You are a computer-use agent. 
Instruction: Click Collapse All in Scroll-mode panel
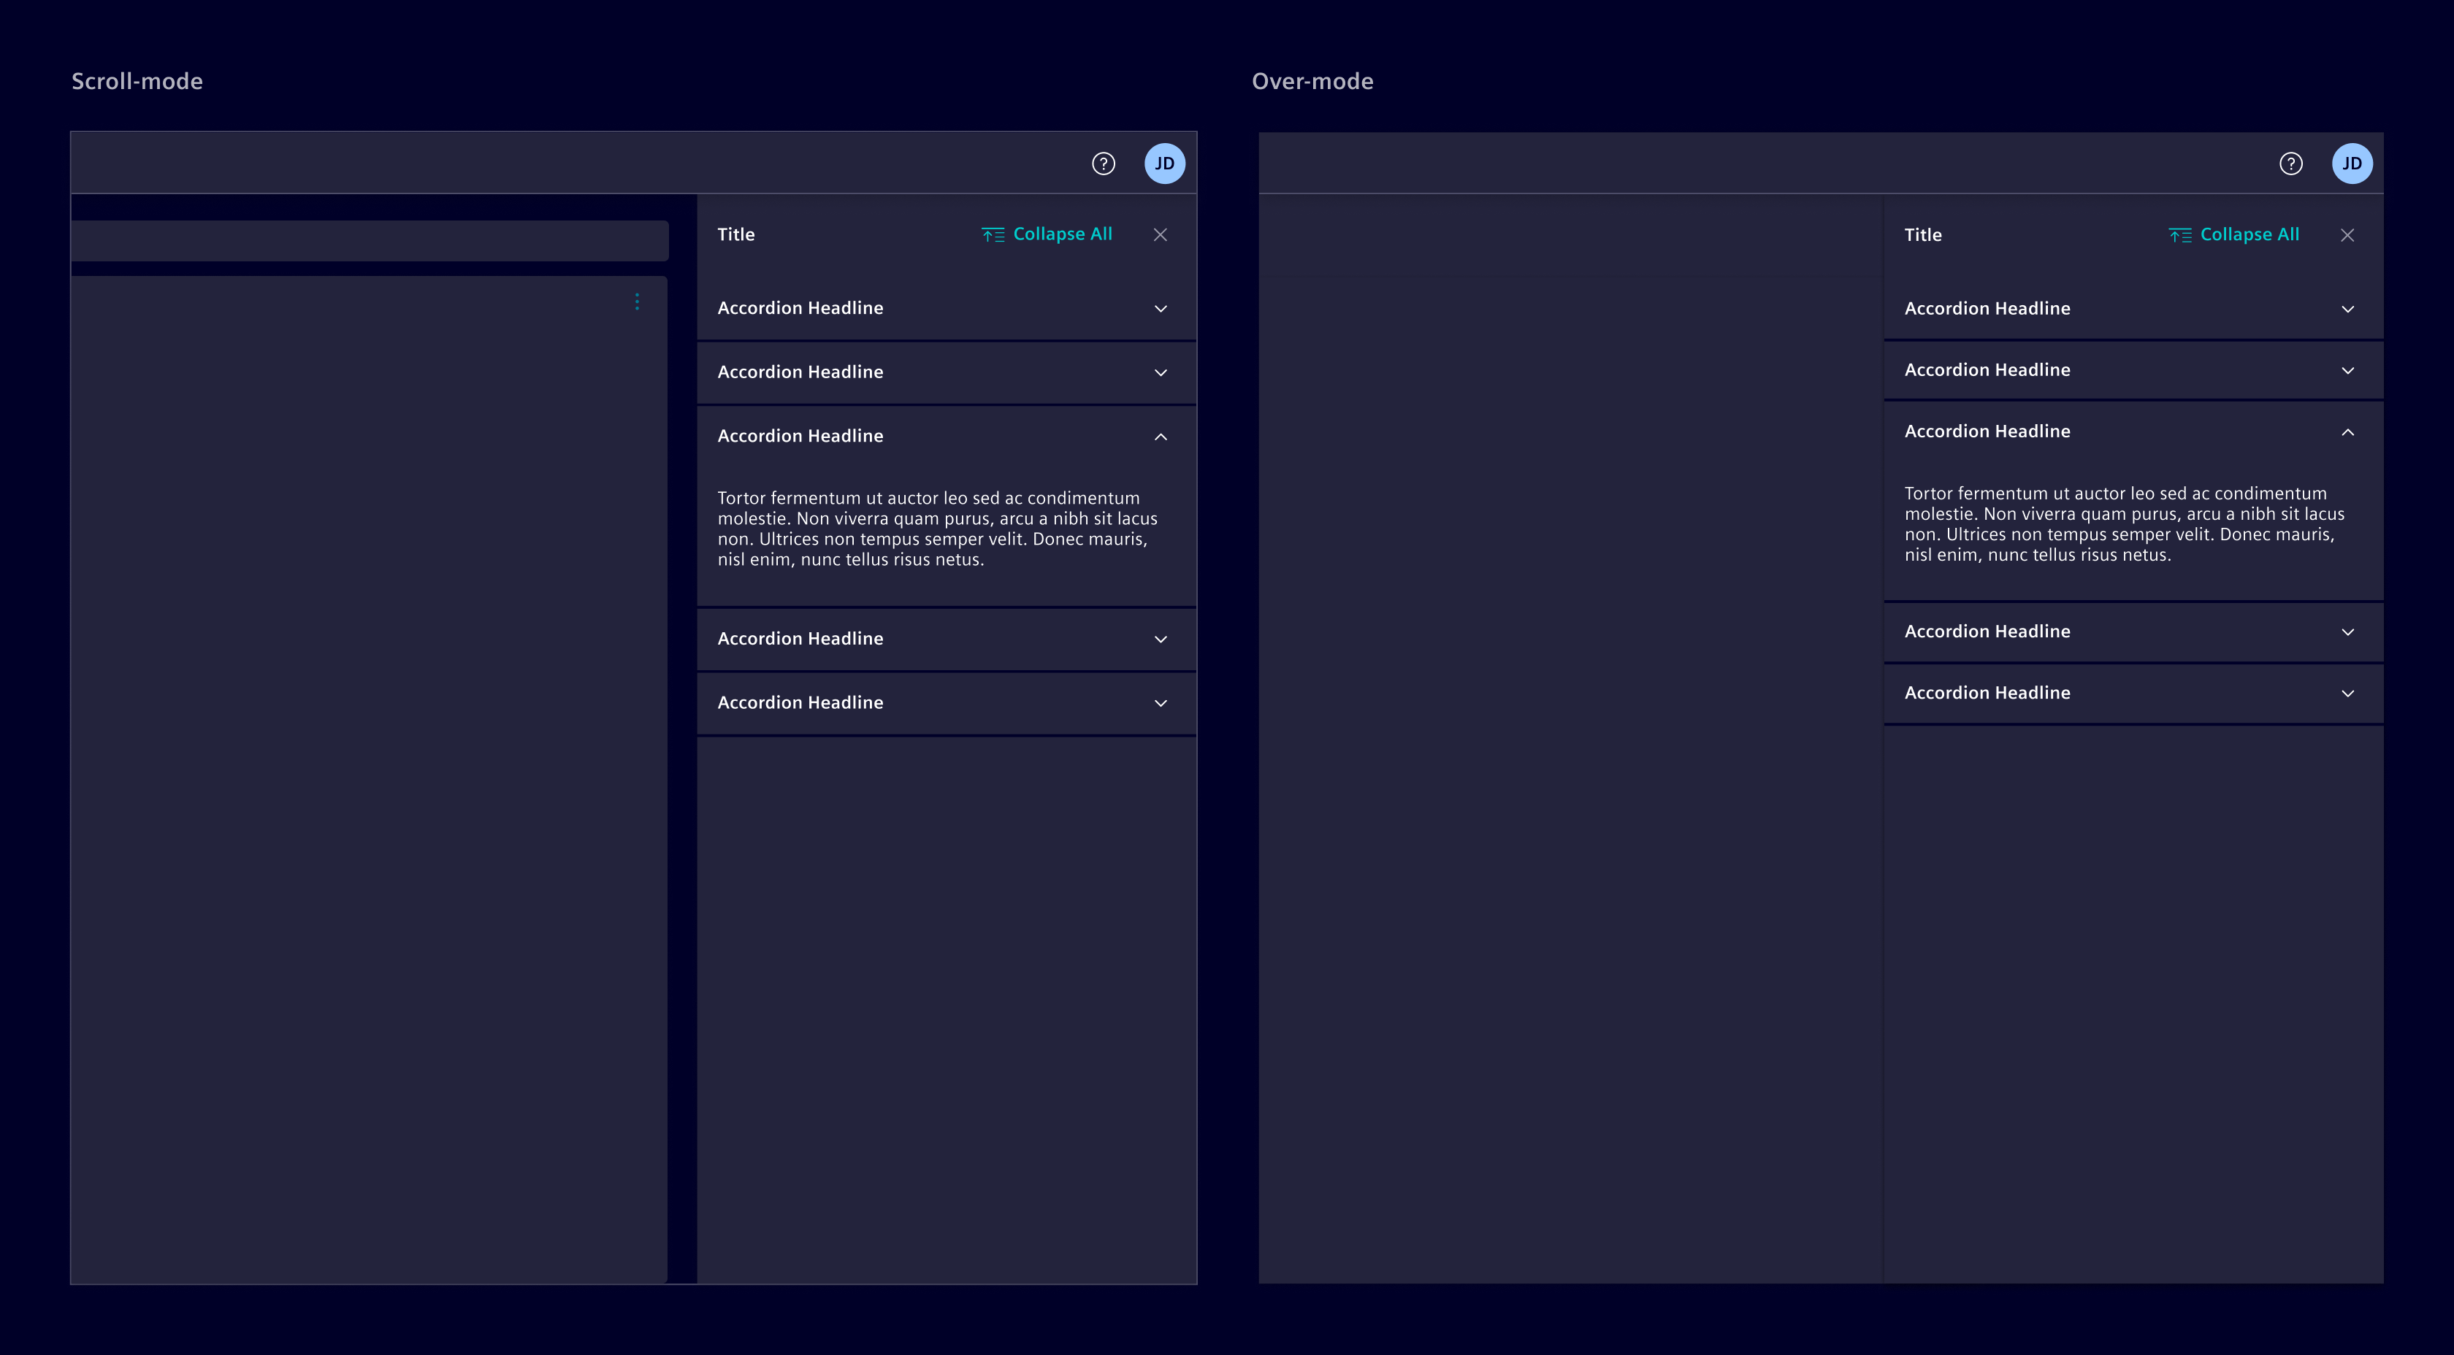[x=1047, y=234]
